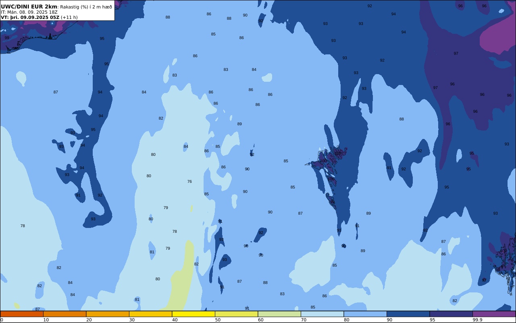Pick the bright yellow 40–50 legend swatch
The image size is (516, 323).
click(x=193, y=314)
